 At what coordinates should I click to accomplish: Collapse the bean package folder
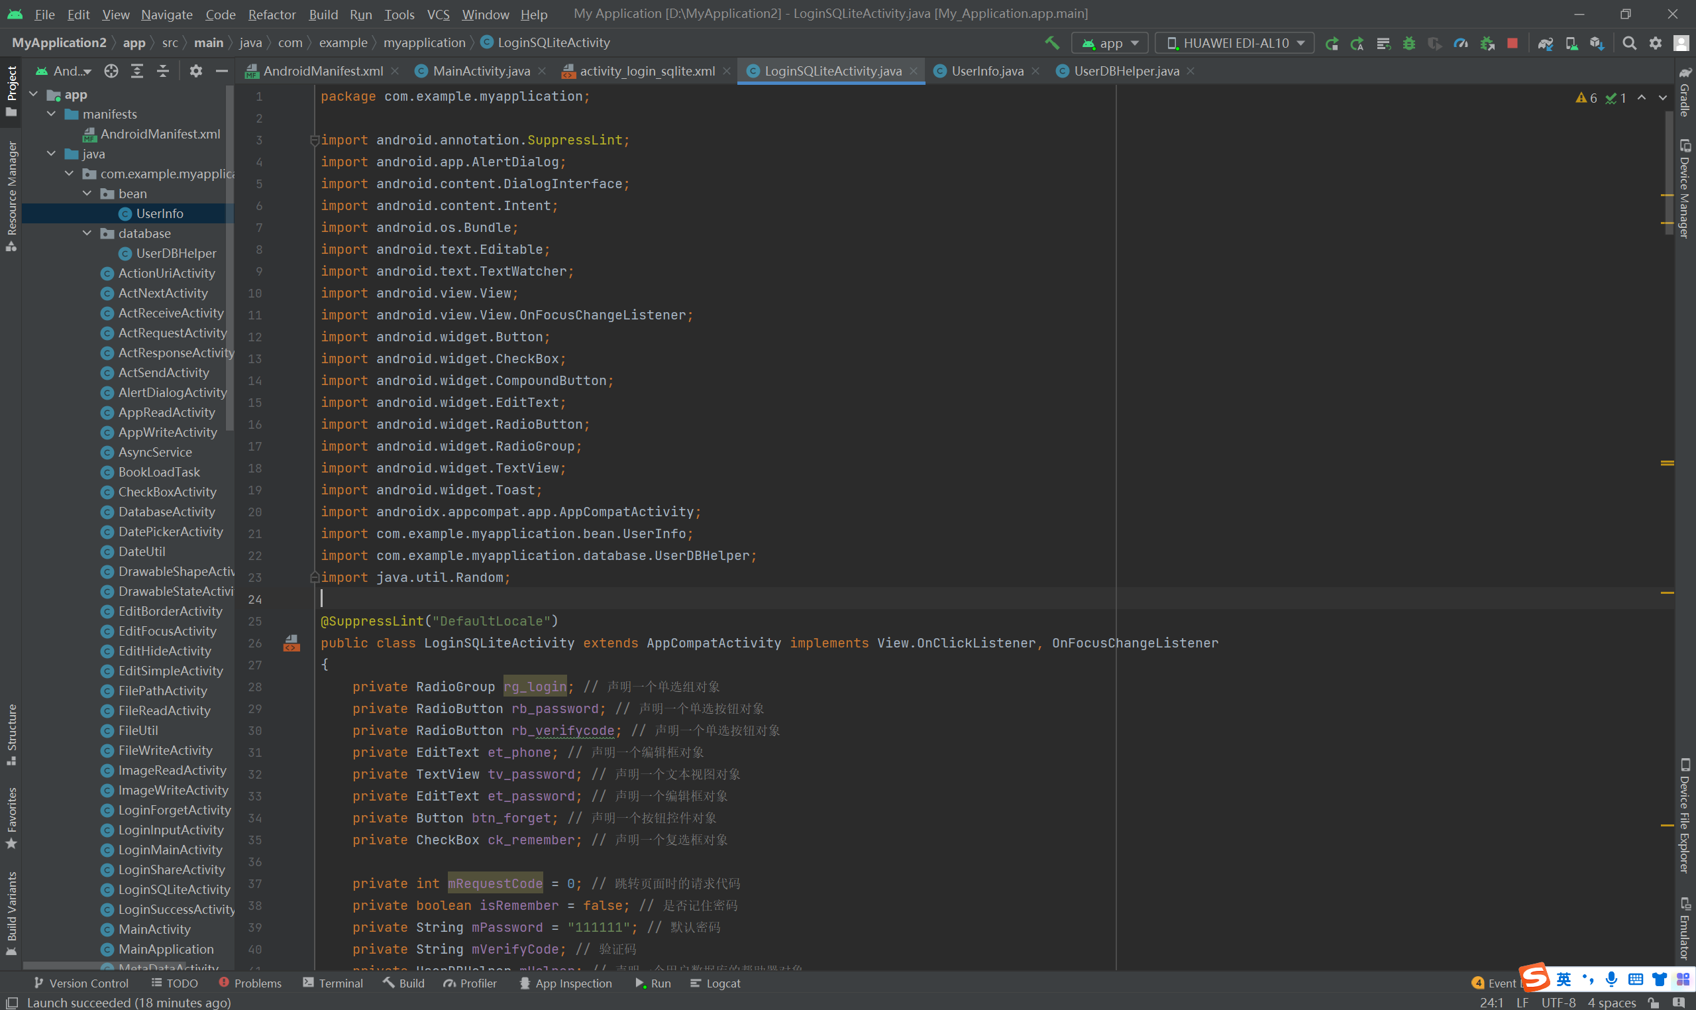tap(87, 194)
